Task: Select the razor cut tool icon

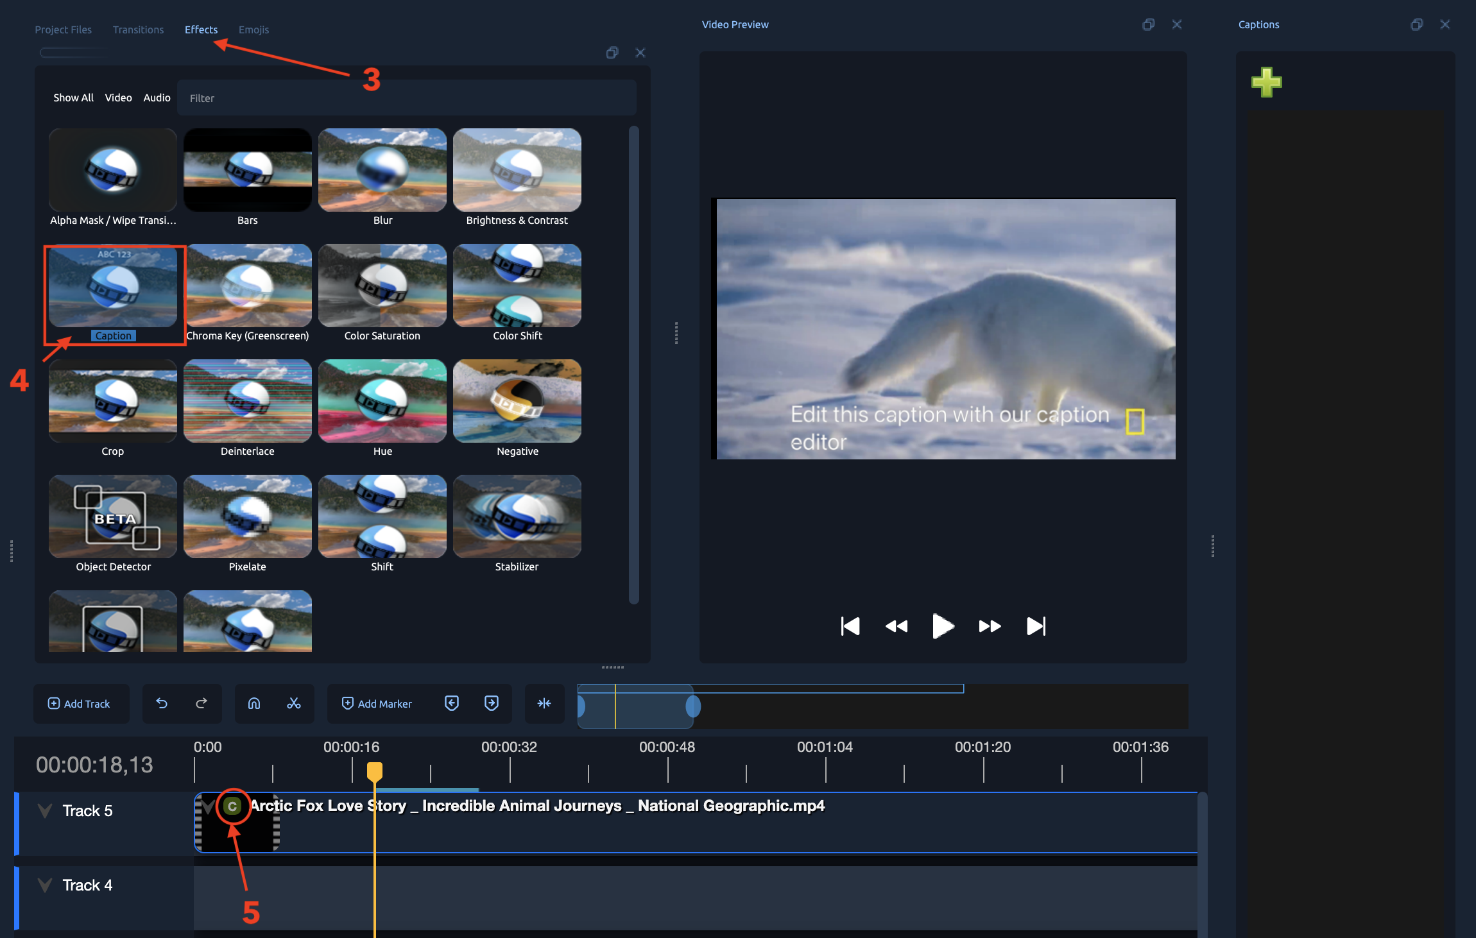Action: pos(294,703)
